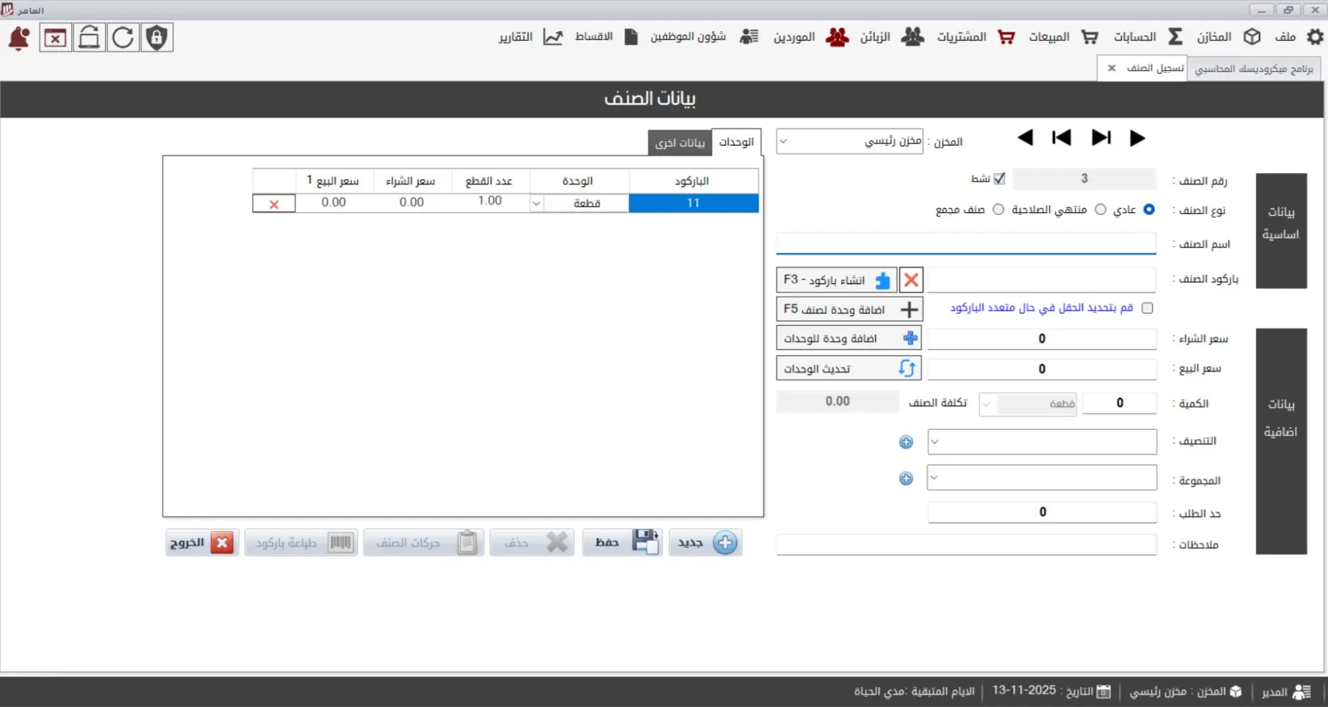
Task: Click the الخروج exit button
Action: click(x=201, y=542)
